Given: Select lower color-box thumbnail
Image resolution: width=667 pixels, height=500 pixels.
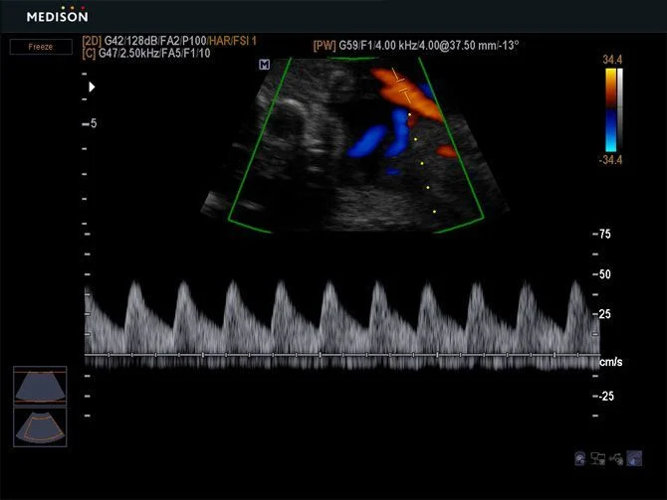Looking at the screenshot, I should [40, 426].
